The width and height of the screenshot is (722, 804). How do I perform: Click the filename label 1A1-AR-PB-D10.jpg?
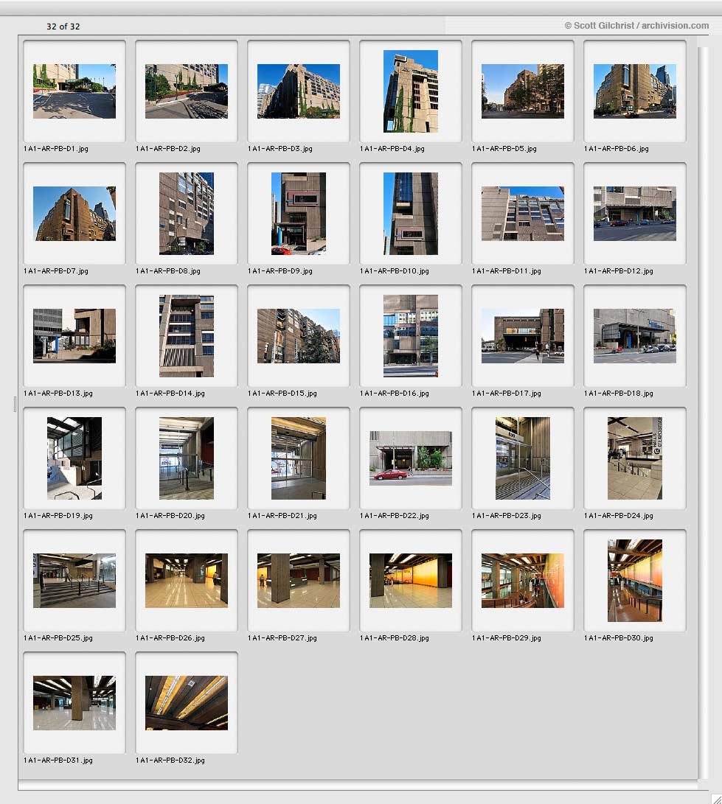(x=394, y=270)
